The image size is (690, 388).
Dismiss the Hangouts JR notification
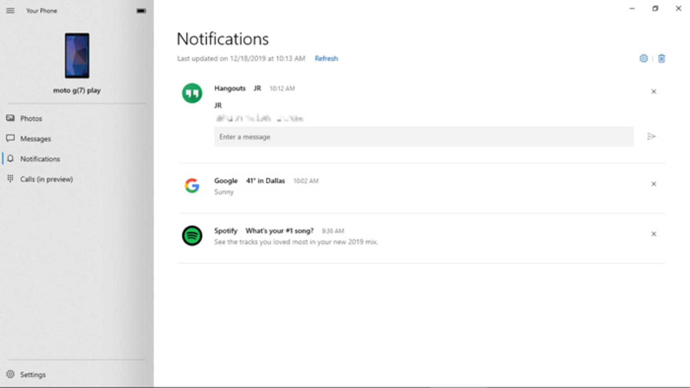coord(654,92)
